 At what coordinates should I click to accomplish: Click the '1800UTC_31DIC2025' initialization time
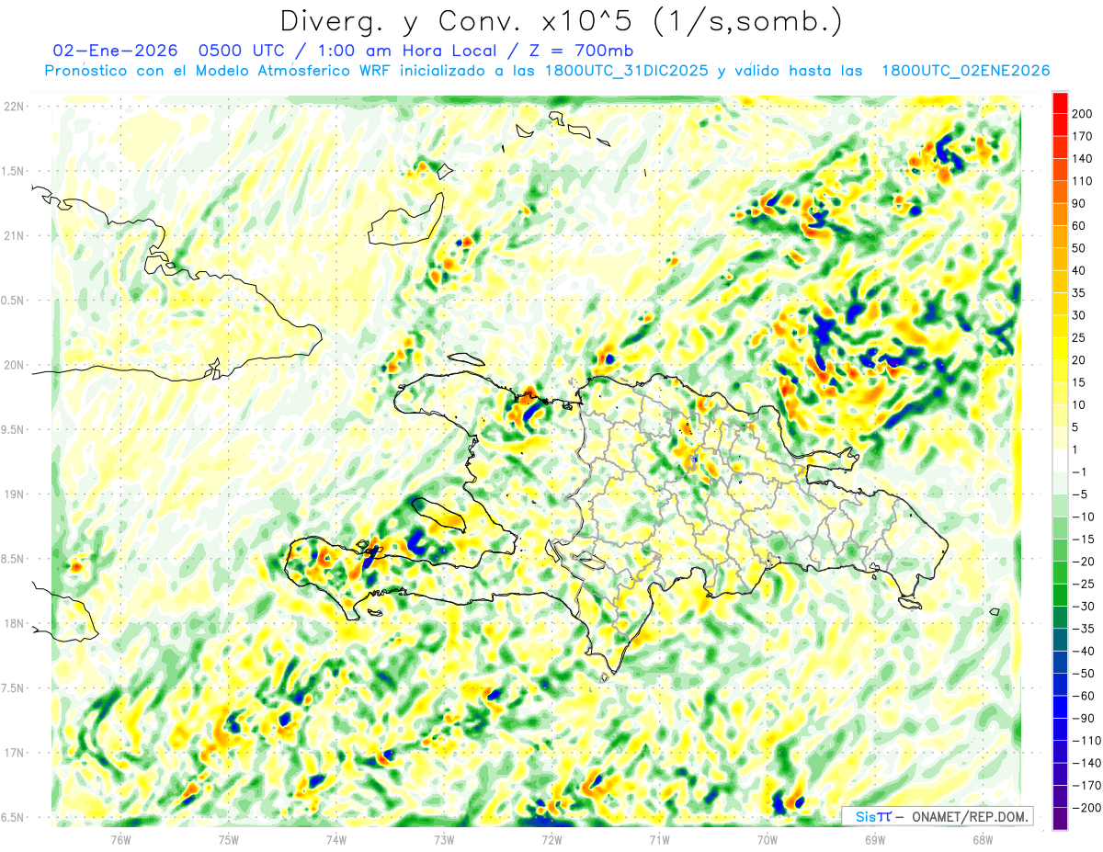(x=627, y=71)
